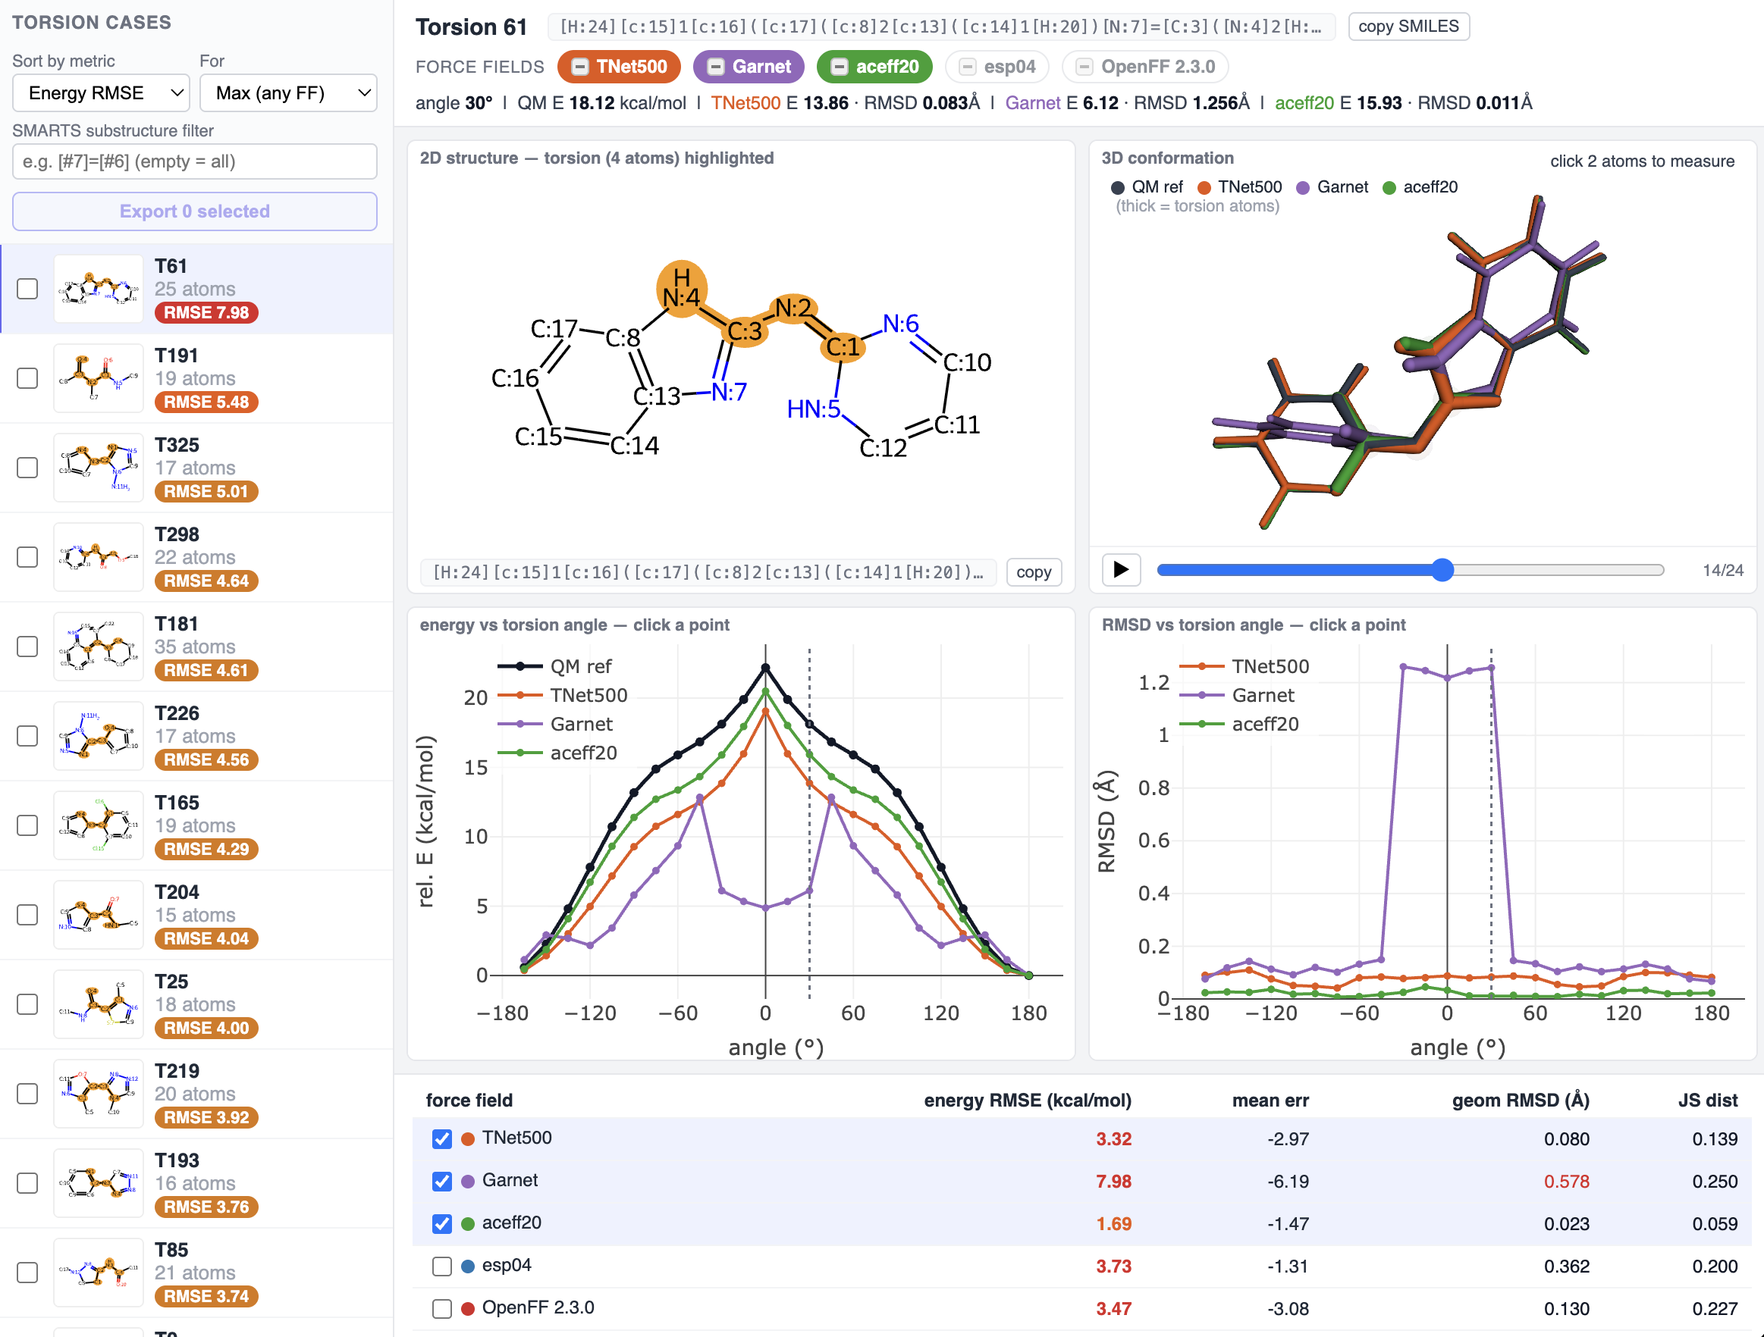Click the TNet500 legend entry in RMSD plot

tap(1244, 666)
